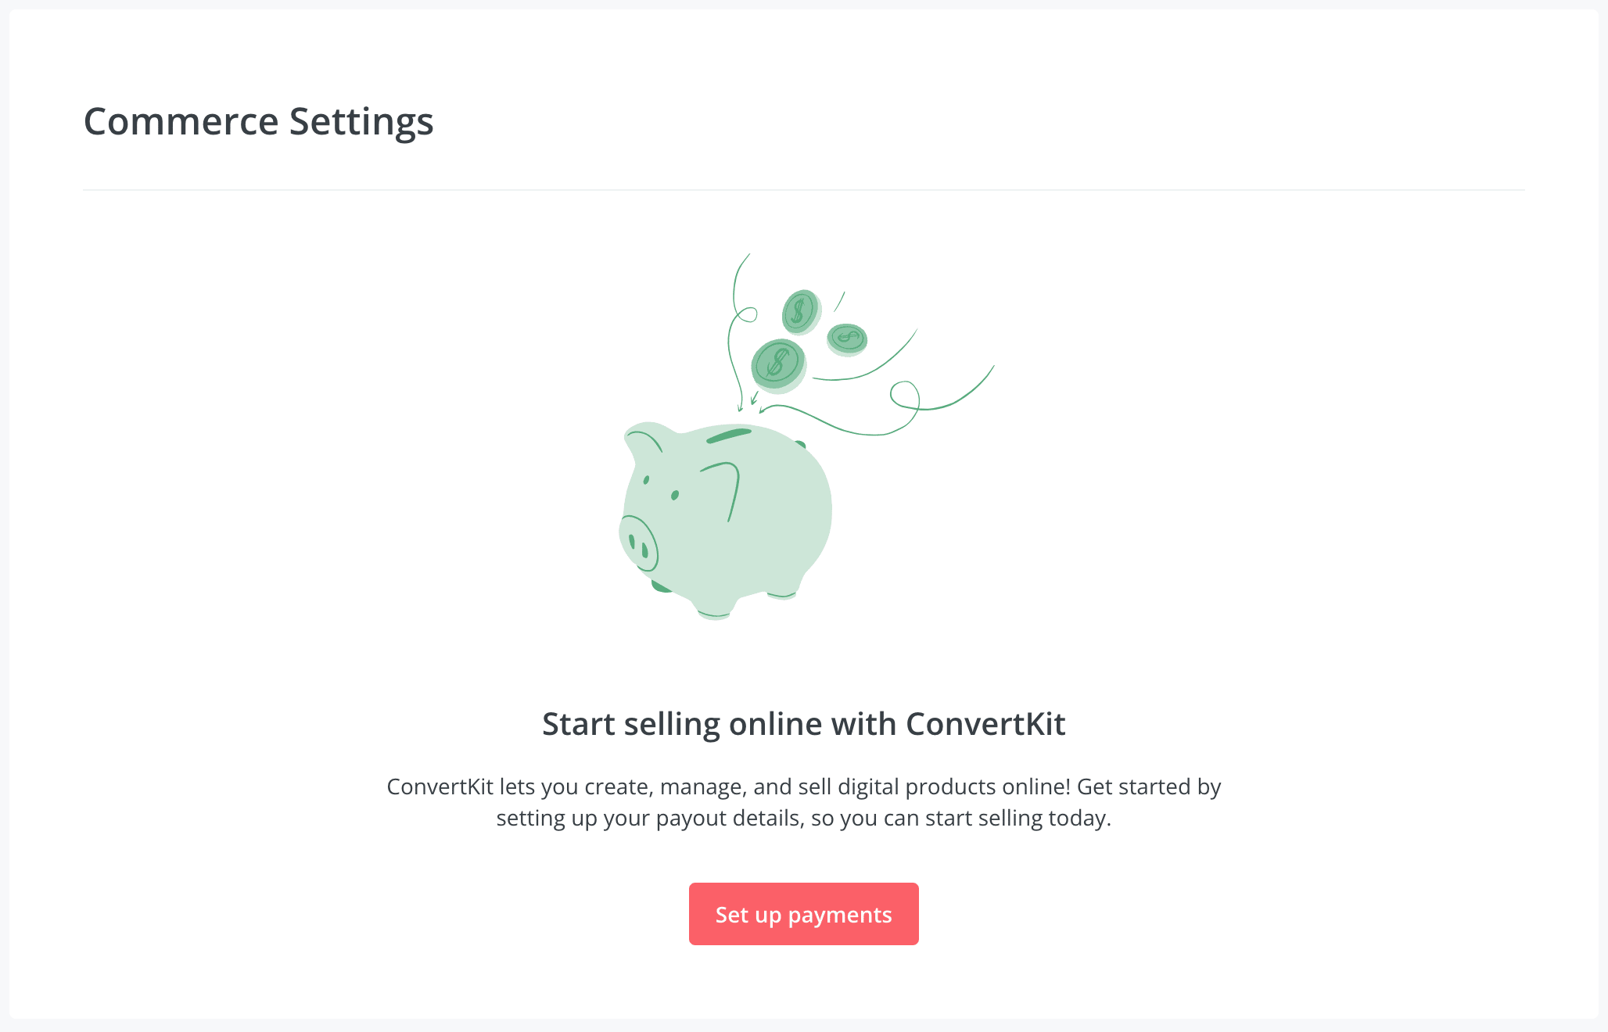Click the first line of the description paragraph
Image resolution: width=1608 pixels, height=1032 pixels.
point(803,787)
